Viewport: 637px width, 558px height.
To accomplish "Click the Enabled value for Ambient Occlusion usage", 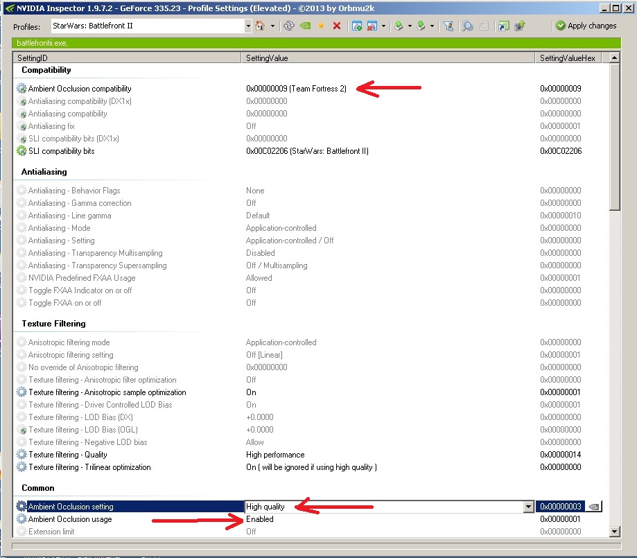I will tap(260, 519).
